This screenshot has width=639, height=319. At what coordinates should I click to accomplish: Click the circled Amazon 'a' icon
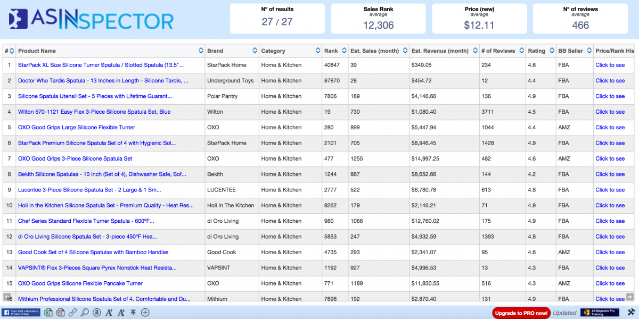tap(96, 313)
